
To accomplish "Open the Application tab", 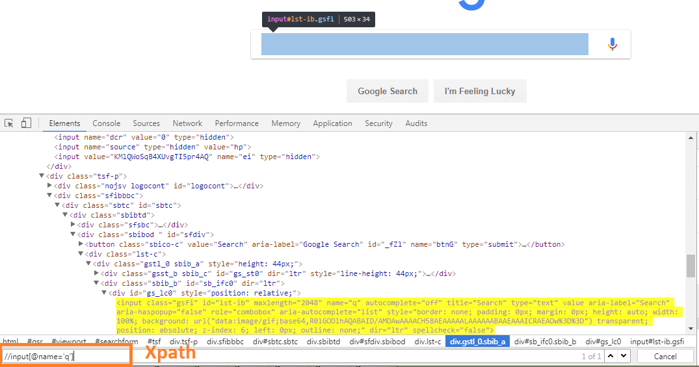I will (332, 123).
